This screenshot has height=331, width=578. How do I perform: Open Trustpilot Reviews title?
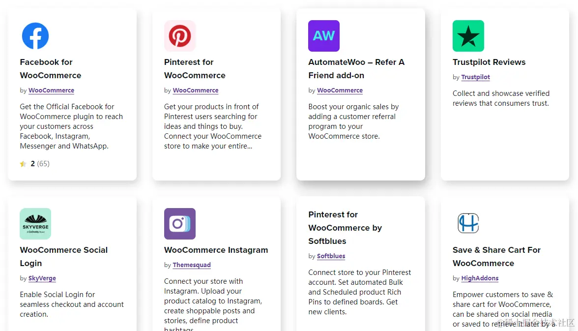489,62
